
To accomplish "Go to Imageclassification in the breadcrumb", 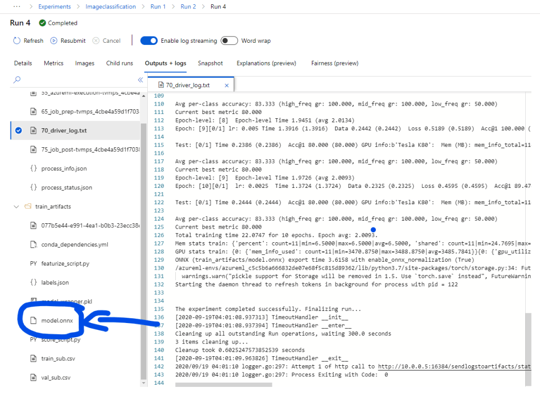I will (110, 6).
